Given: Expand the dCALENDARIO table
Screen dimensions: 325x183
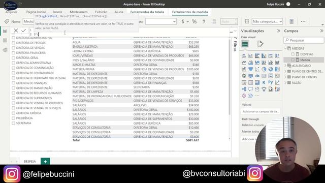Looking at the screenshot, I should click(285, 66).
